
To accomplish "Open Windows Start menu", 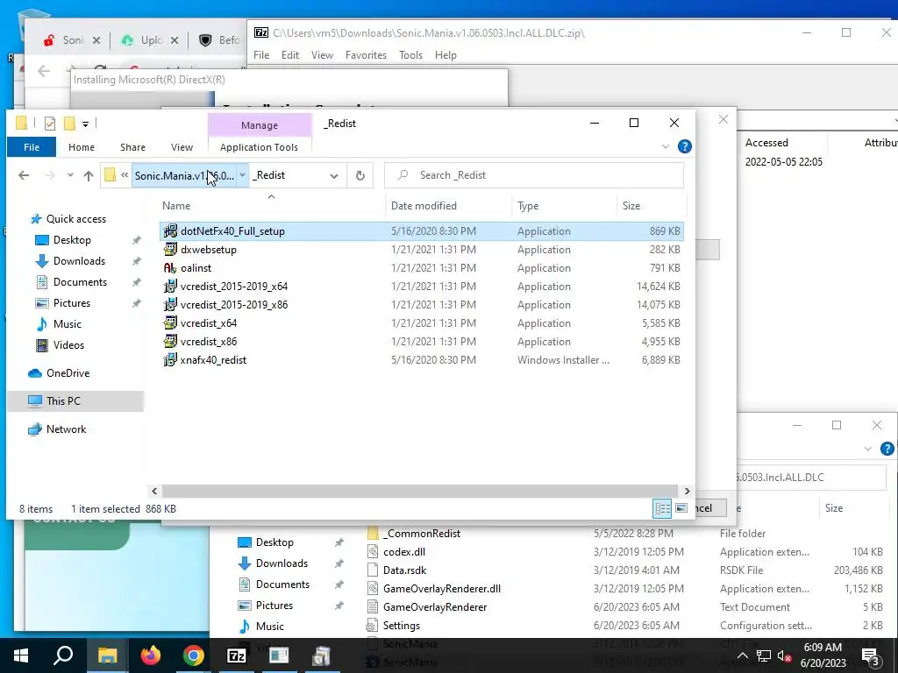I will 21,655.
